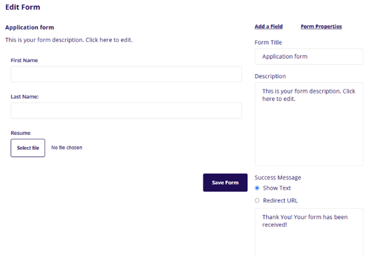This screenshot has width=368, height=257.
Task: Click the Last Name field label
Action: [x=25, y=96]
